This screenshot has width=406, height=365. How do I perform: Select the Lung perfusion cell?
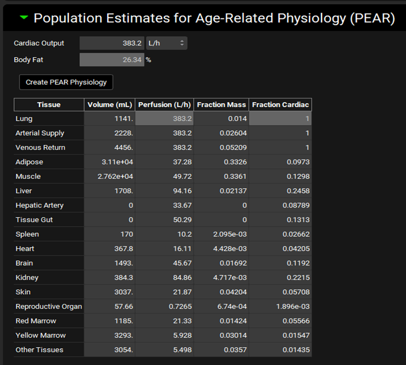[164, 119]
